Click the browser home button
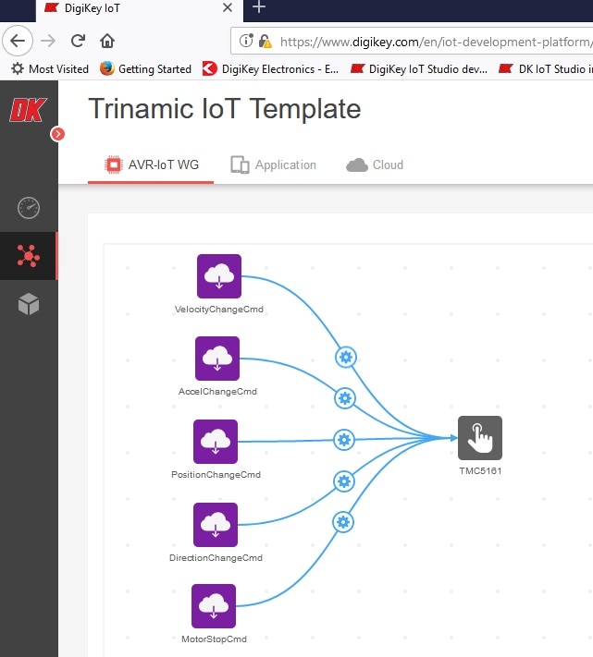This screenshot has width=593, height=657. (x=107, y=41)
